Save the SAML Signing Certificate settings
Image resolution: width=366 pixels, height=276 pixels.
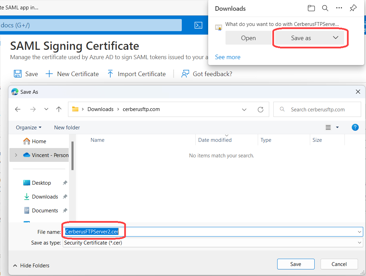click(26, 74)
